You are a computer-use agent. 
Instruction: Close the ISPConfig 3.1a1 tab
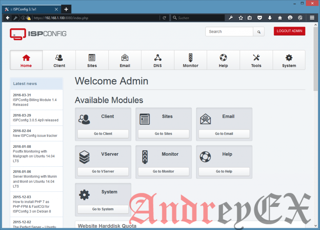[x=56, y=9]
